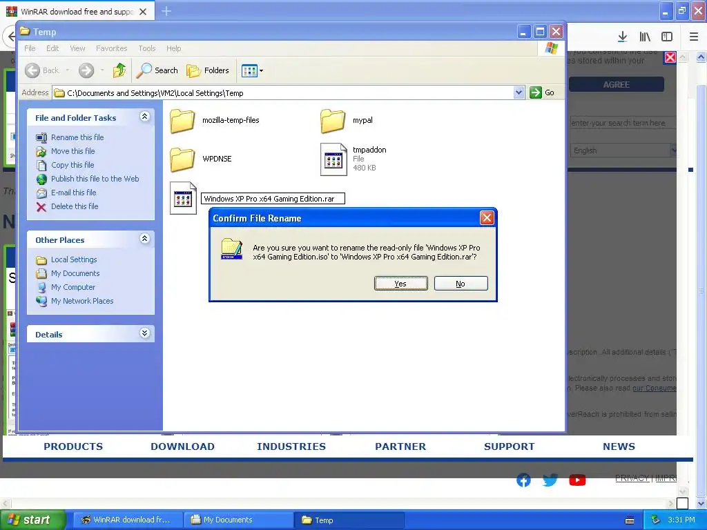Open the Tools menu
Screen dimensions: 707x530
click(x=147, y=48)
